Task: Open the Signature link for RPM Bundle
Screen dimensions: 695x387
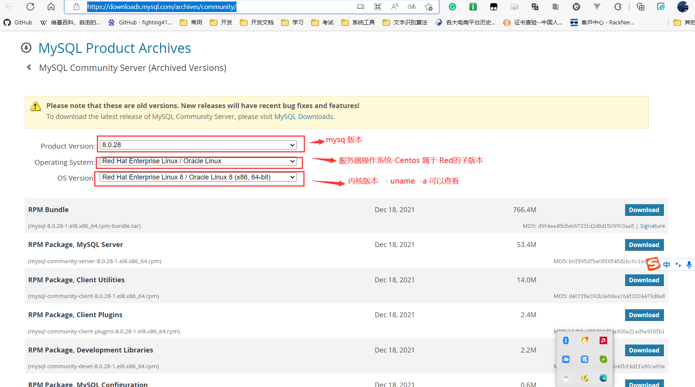Action: (652, 226)
